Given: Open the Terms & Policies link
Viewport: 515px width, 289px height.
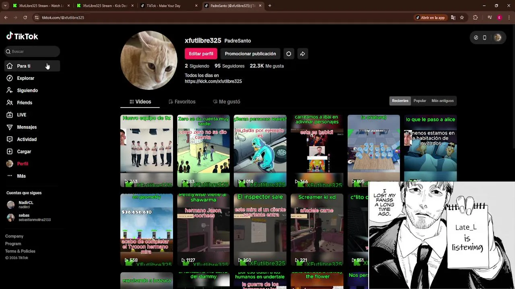Looking at the screenshot, I should point(20,251).
